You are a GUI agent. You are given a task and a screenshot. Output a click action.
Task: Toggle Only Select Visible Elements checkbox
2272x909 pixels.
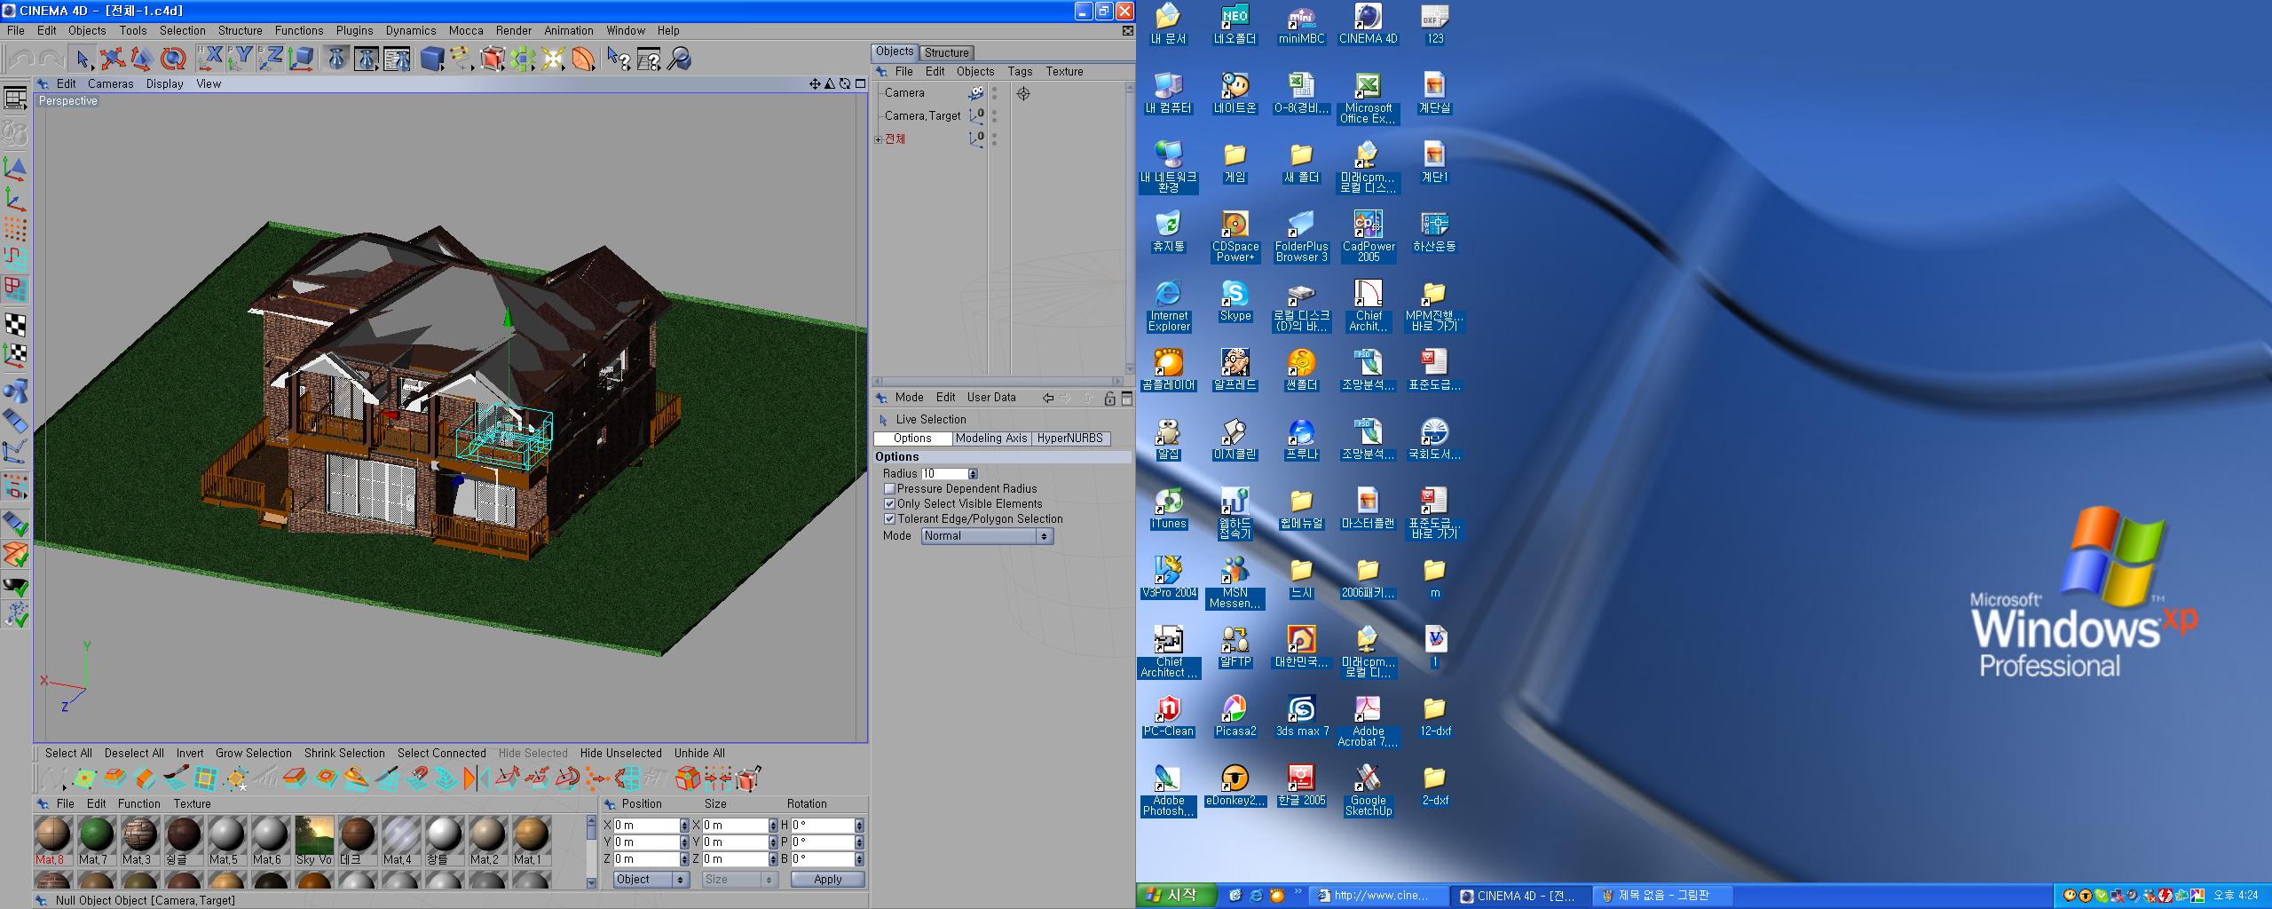coord(889,504)
